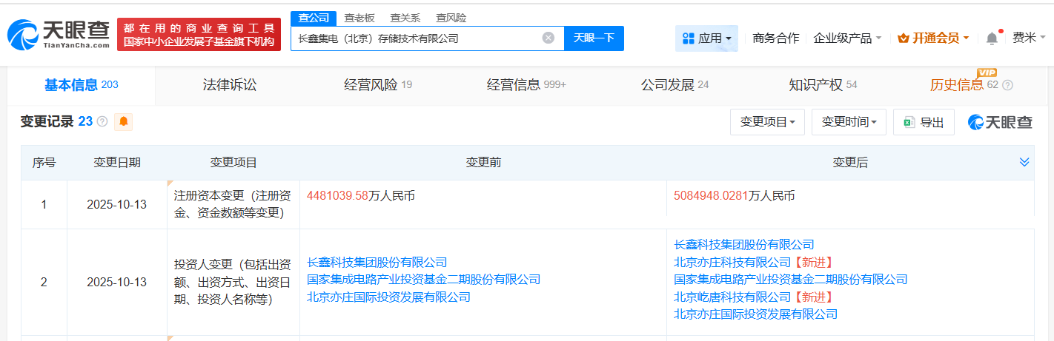Click the 天眼一下 search button
This screenshot has width=1054, height=341.
594,38
